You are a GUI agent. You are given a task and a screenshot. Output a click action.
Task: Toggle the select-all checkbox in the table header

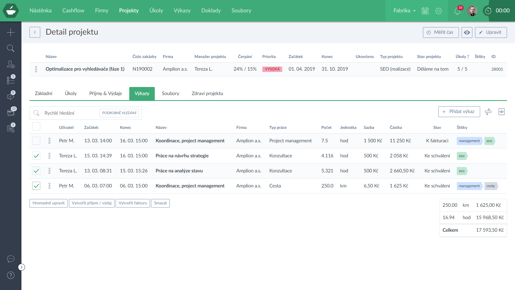[x=36, y=126]
